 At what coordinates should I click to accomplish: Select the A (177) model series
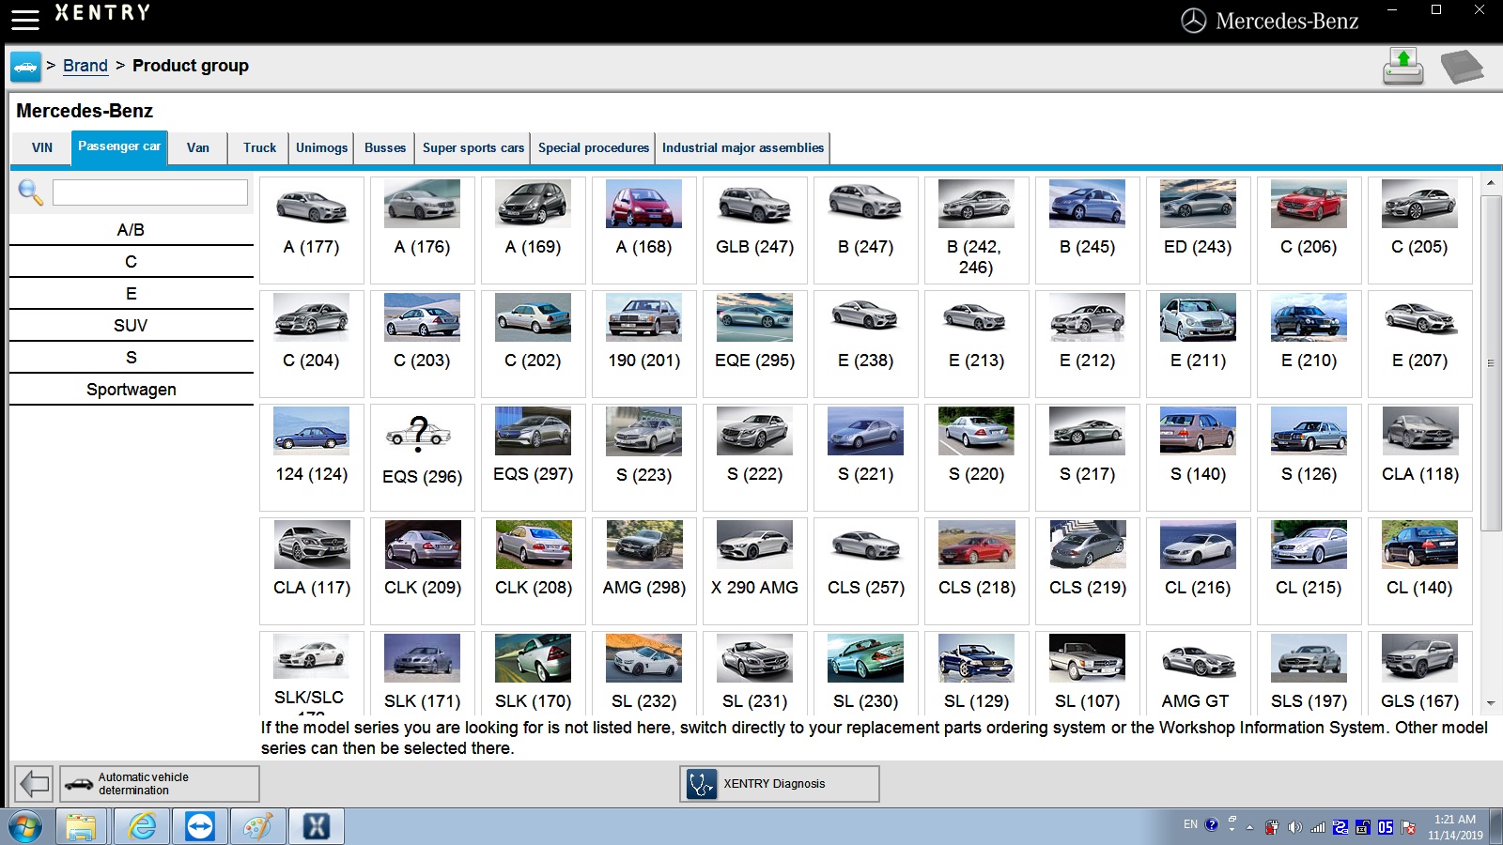[312, 230]
